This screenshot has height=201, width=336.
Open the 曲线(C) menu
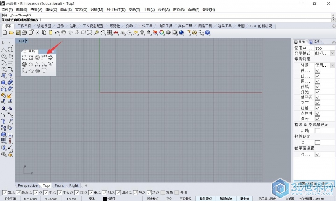point(51,10)
